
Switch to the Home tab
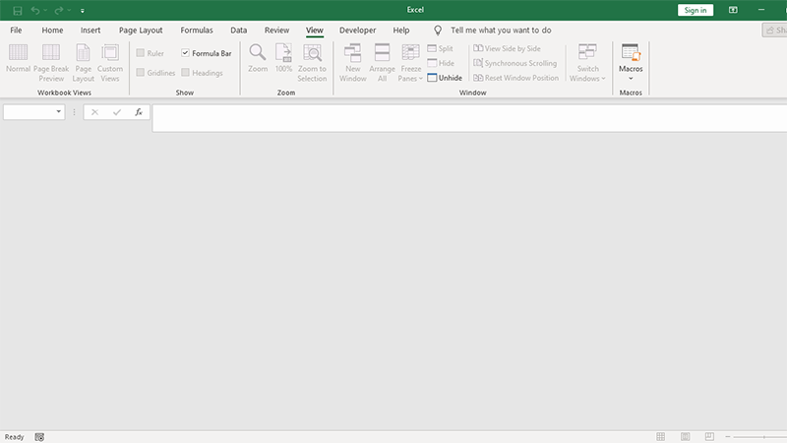tap(53, 31)
